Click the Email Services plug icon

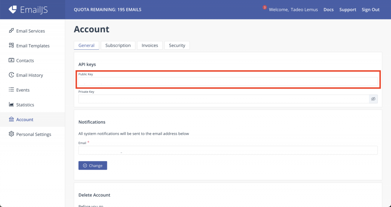pyautogui.click(x=11, y=31)
